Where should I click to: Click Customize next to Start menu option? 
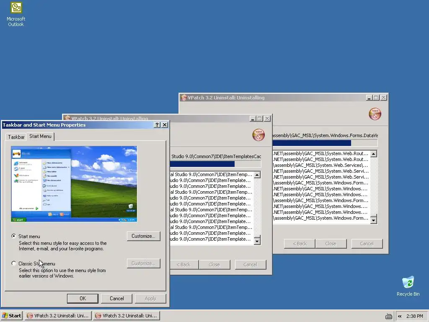point(143,236)
